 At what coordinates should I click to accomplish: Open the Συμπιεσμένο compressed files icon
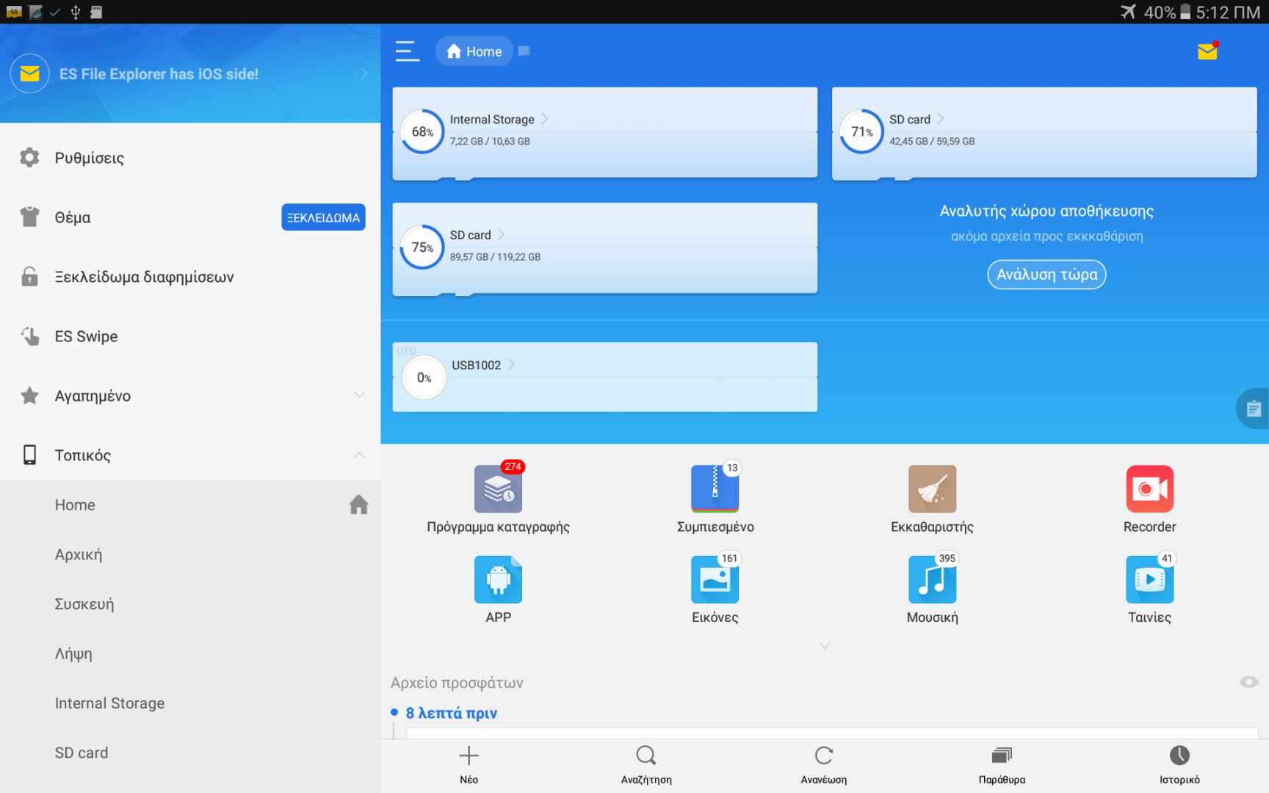pyautogui.click(x=715, y=489)
